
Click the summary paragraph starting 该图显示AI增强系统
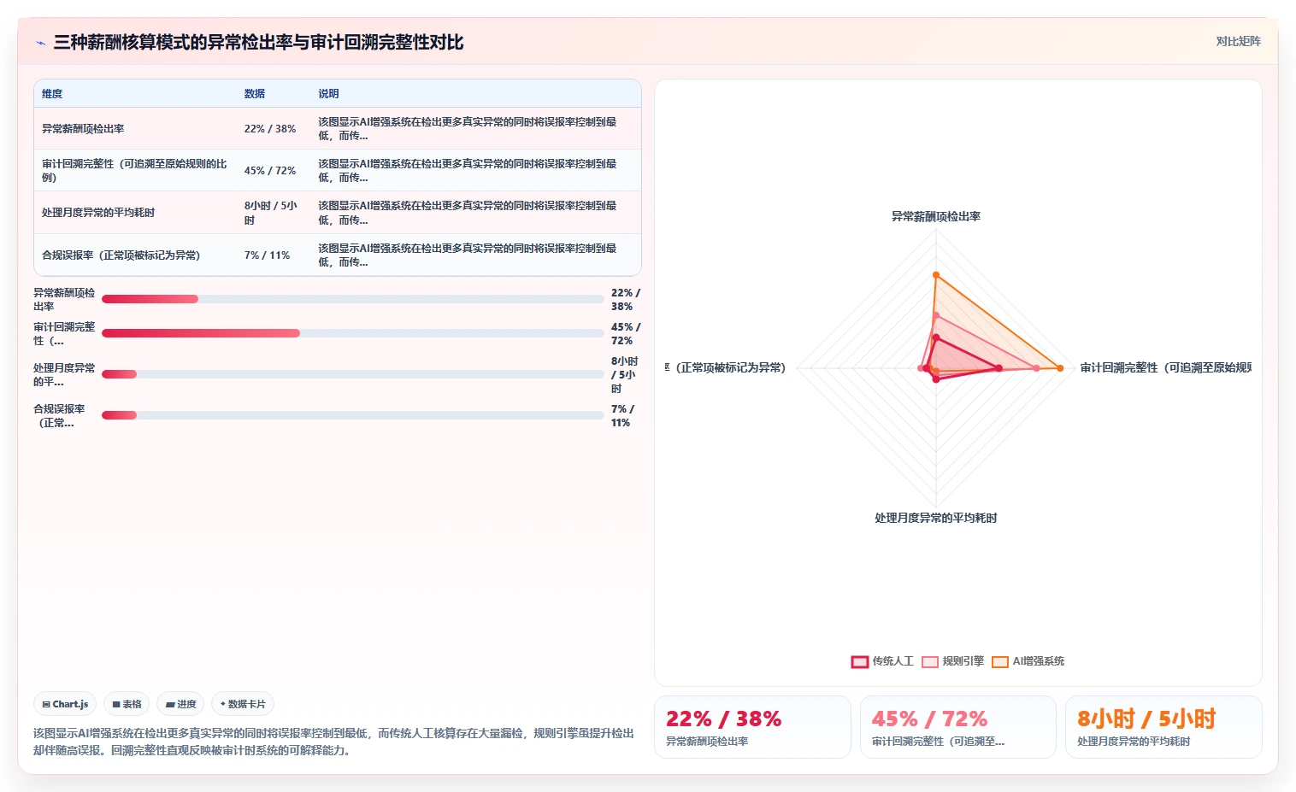pos(333,742)
